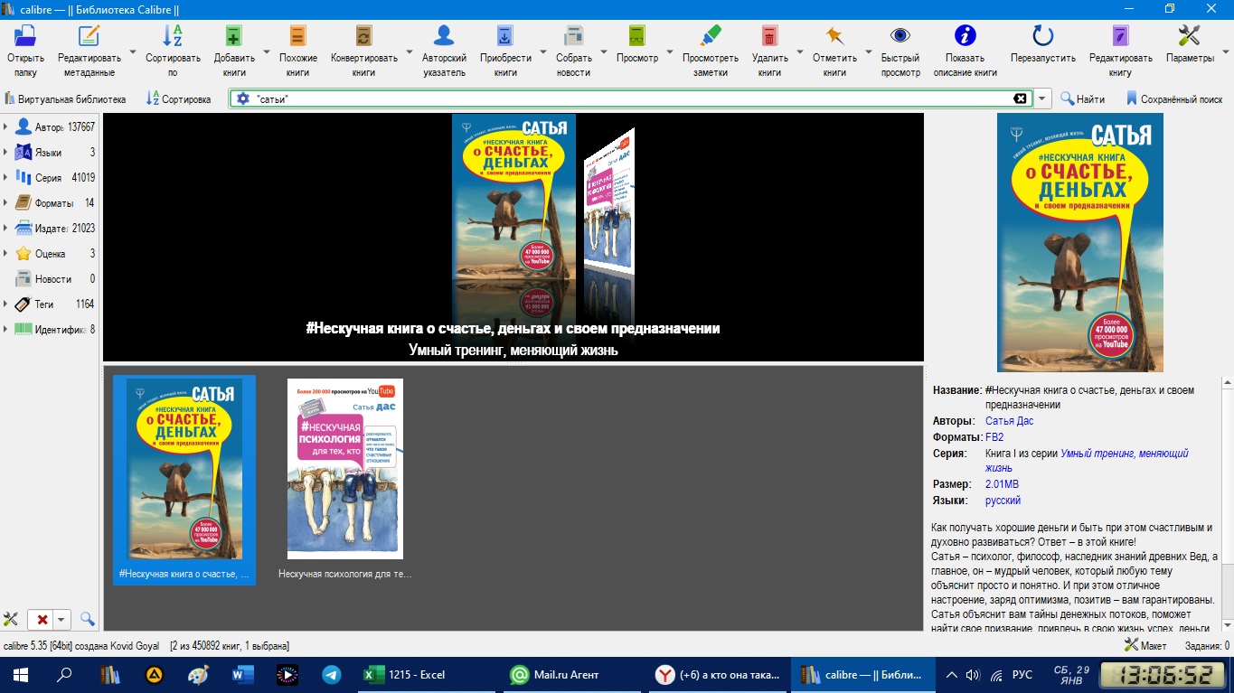
Task: Open the Виртуальная библиотека menu
Action: (x=65, y=99)
